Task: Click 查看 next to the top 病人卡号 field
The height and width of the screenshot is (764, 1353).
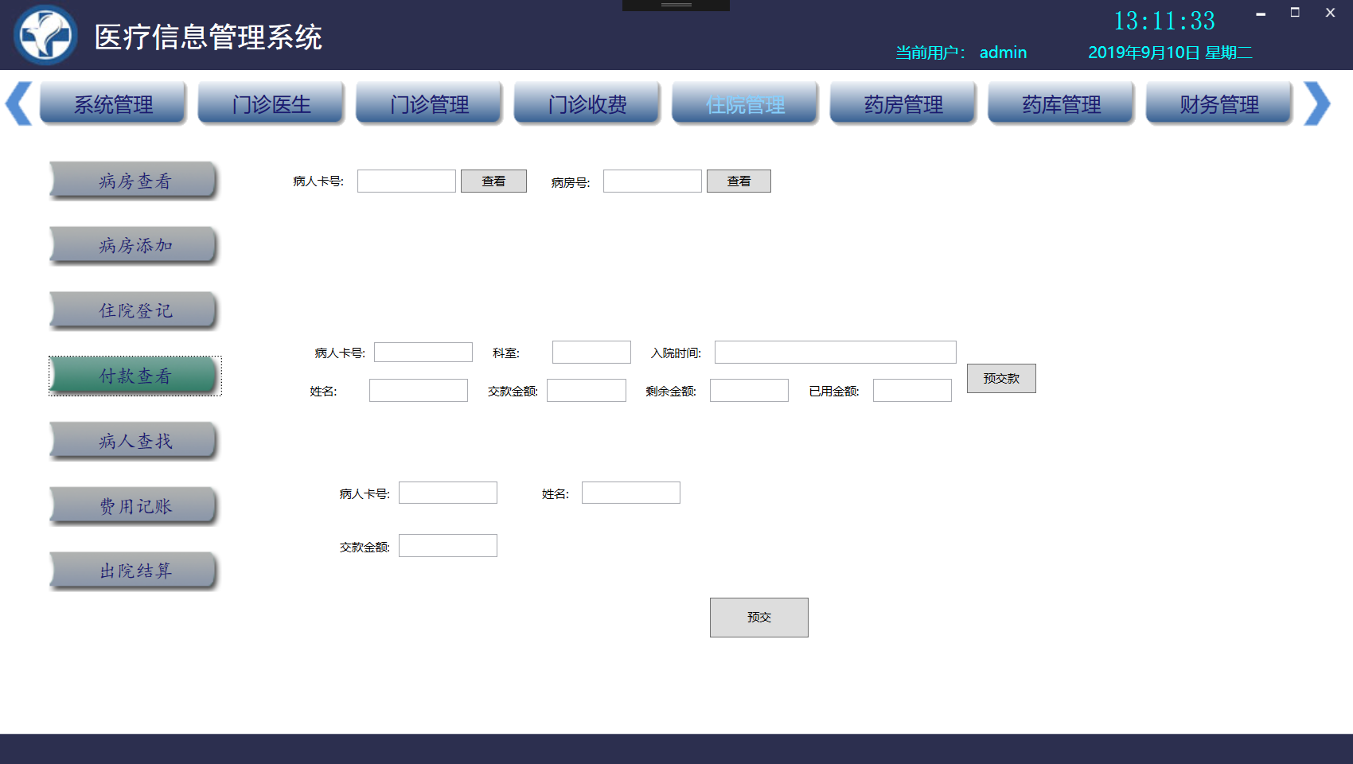Action: coord(493,181)
